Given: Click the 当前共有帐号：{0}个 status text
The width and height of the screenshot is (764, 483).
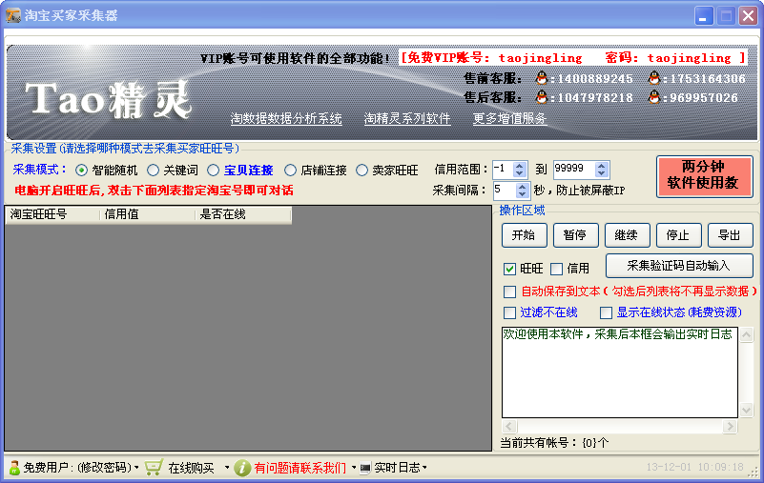Looking at the screenshot, I should tap(554, 443).
